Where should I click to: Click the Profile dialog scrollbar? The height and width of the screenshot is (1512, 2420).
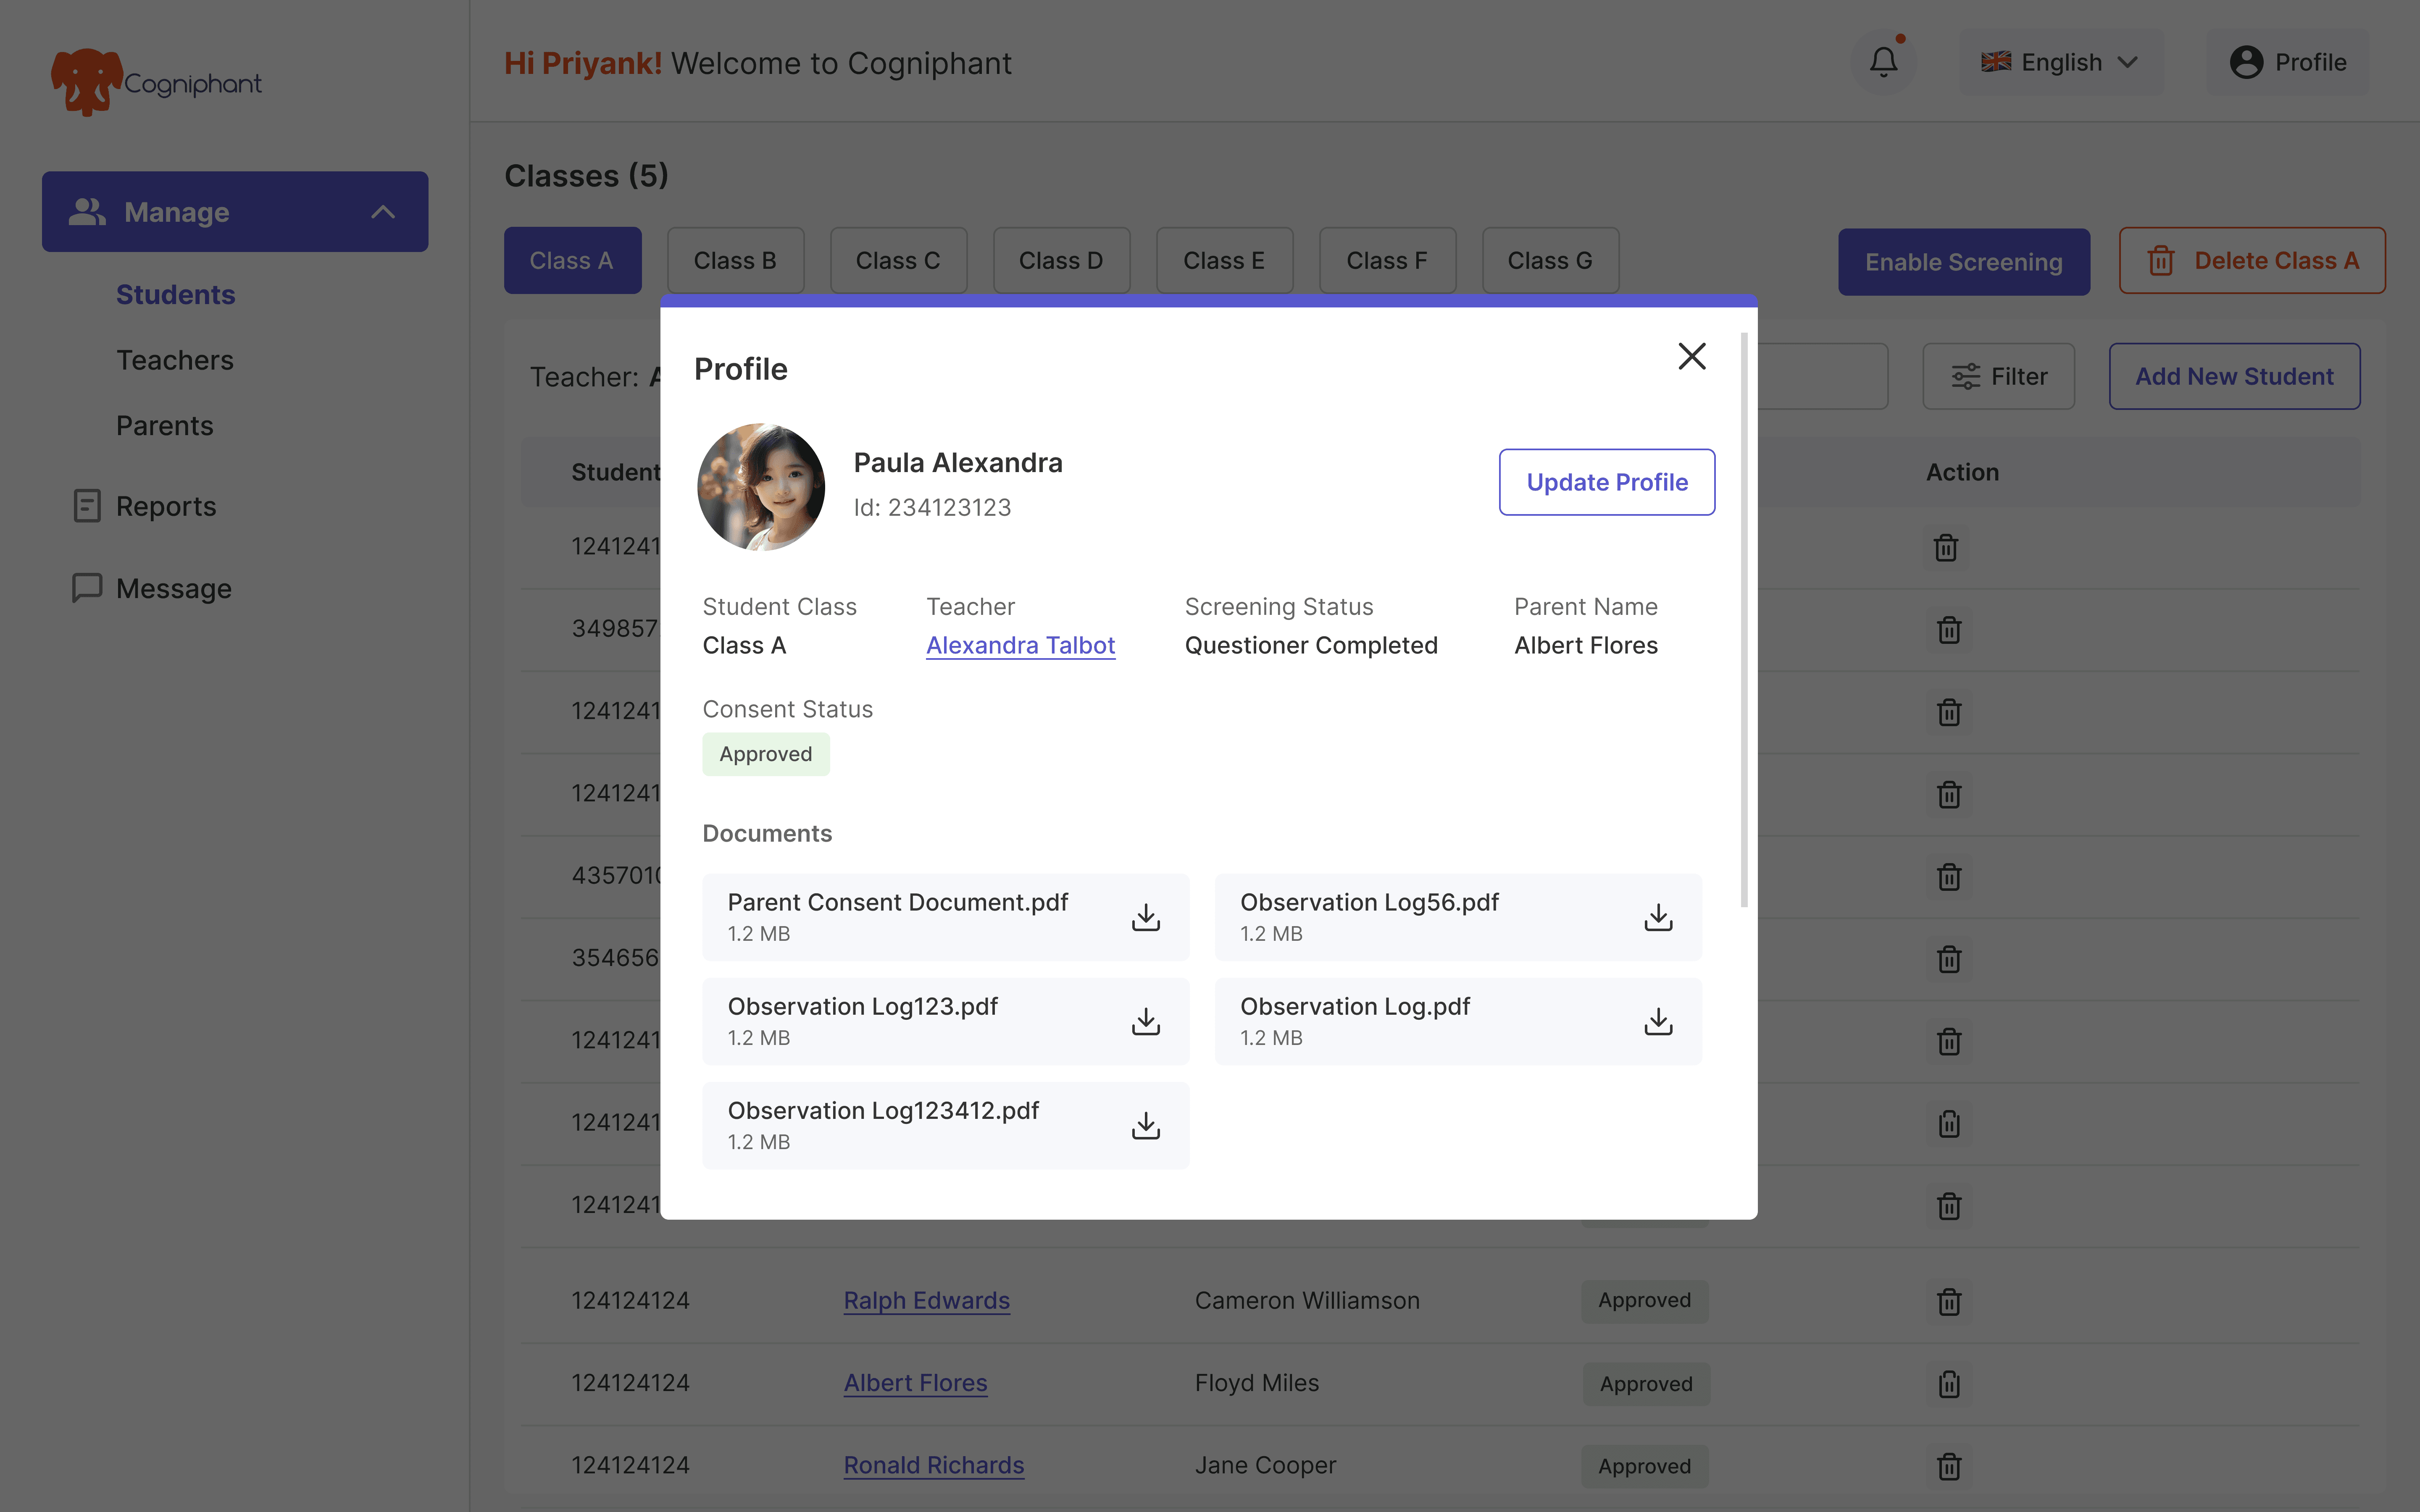point(1744,620)
